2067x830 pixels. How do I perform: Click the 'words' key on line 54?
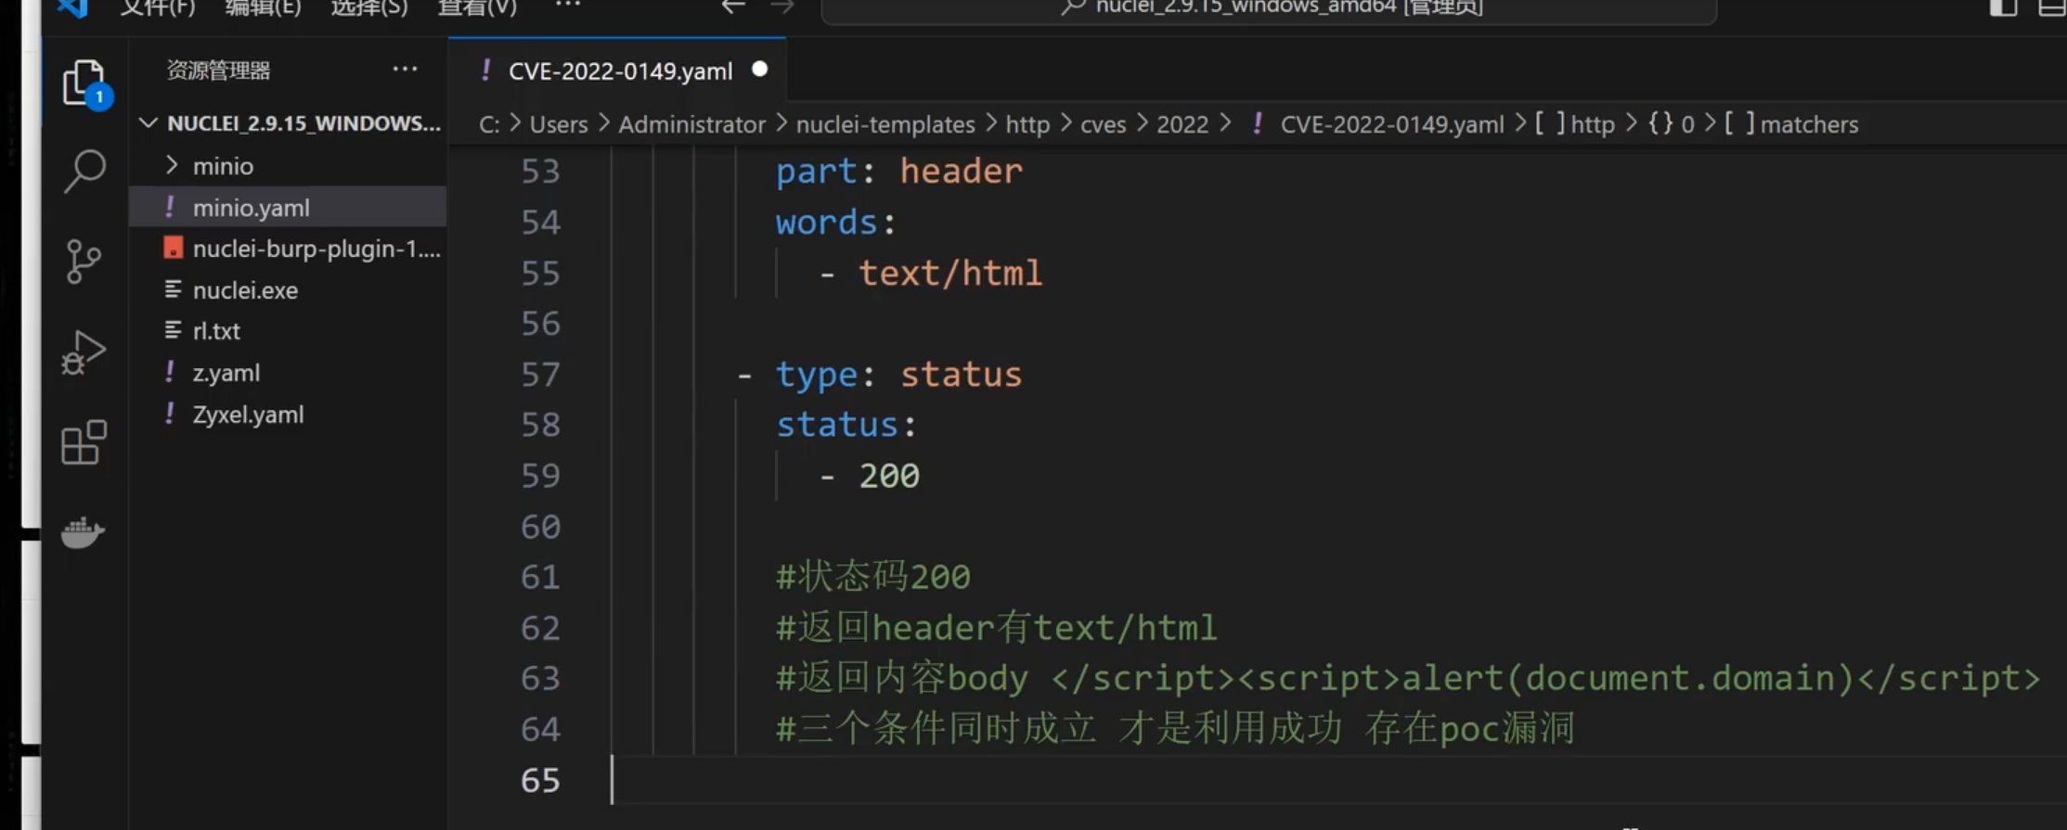[x=827, y=223]
